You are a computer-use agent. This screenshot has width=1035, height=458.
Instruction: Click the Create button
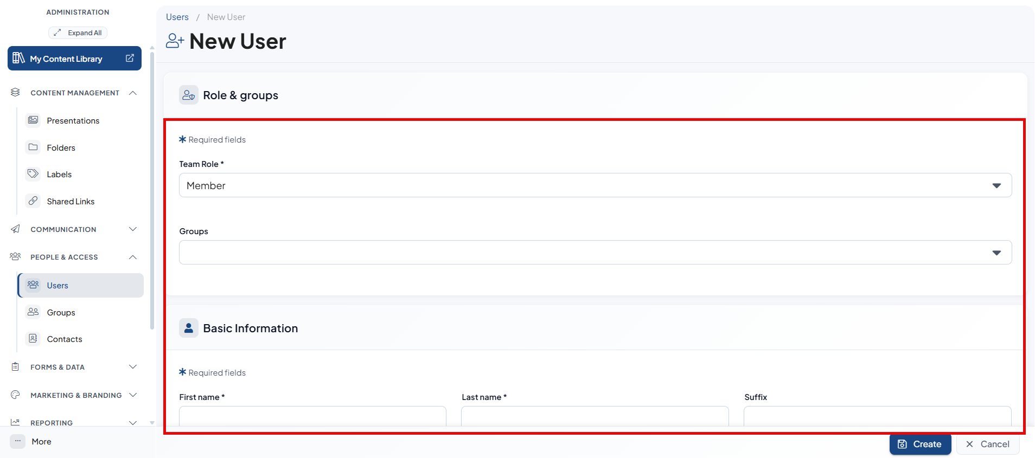tap(920, 444)
